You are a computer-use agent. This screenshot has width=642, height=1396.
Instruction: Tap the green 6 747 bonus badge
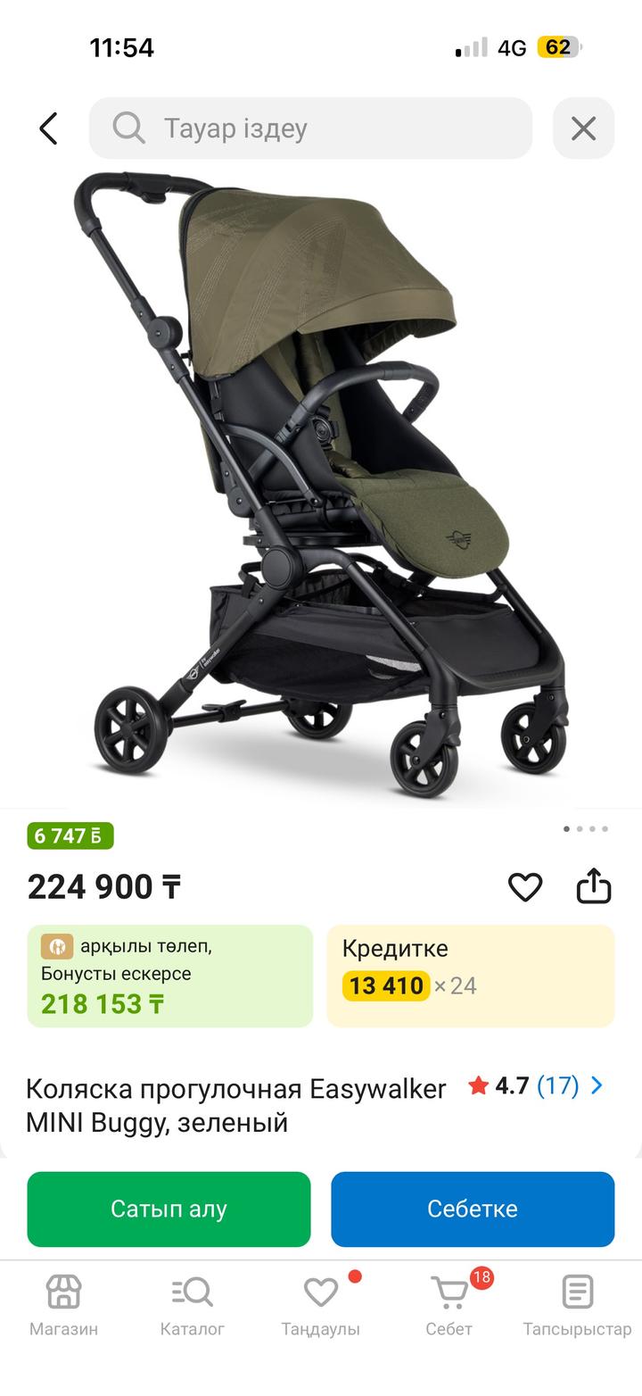coord(70,835)
